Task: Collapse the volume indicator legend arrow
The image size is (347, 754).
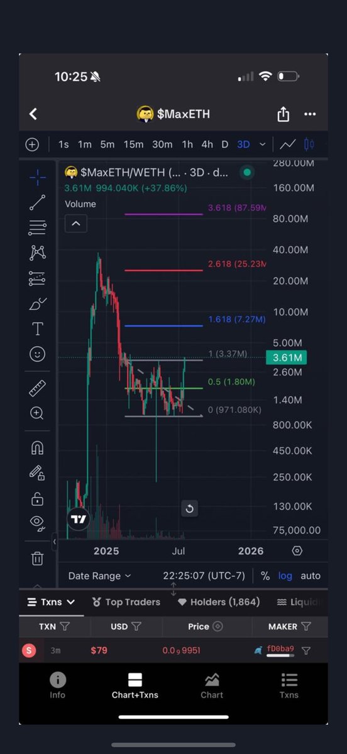Action: pyautogui.click(x=75, y=223)
